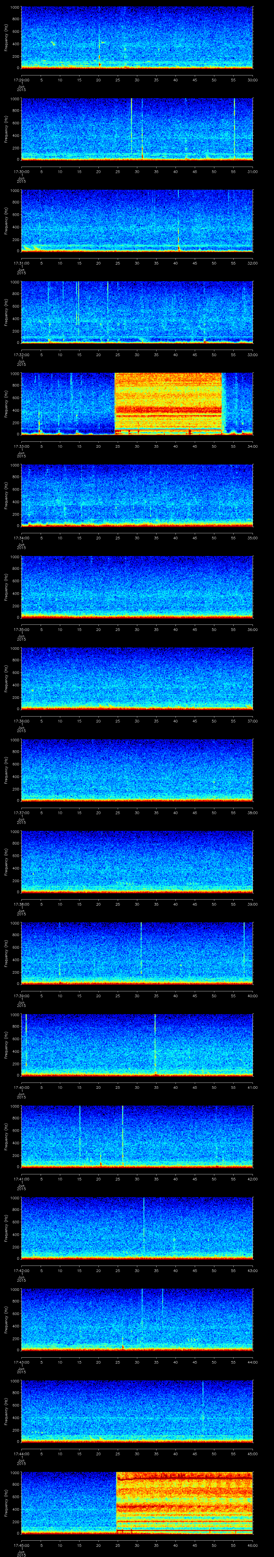This screenshot has width=274, height=1557.
Task: Click the '17:36:00' time axis label
Action: (x=21, y=721)
